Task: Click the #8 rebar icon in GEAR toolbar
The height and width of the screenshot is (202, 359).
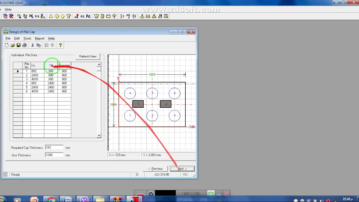Action: point(76,16)
